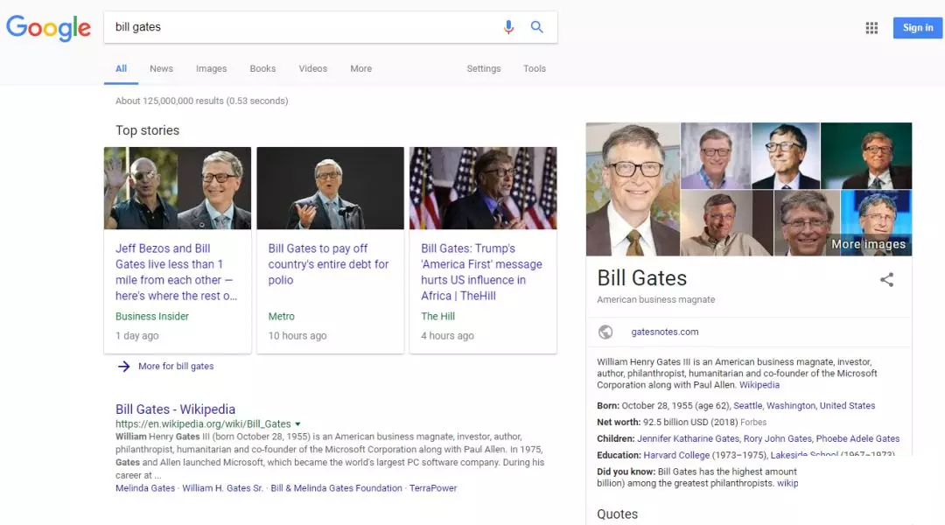This screenshot has width=945, height=525.
Task: Visit gatesnotes.com from knowledge panel
Action: [x=665, y=332]
